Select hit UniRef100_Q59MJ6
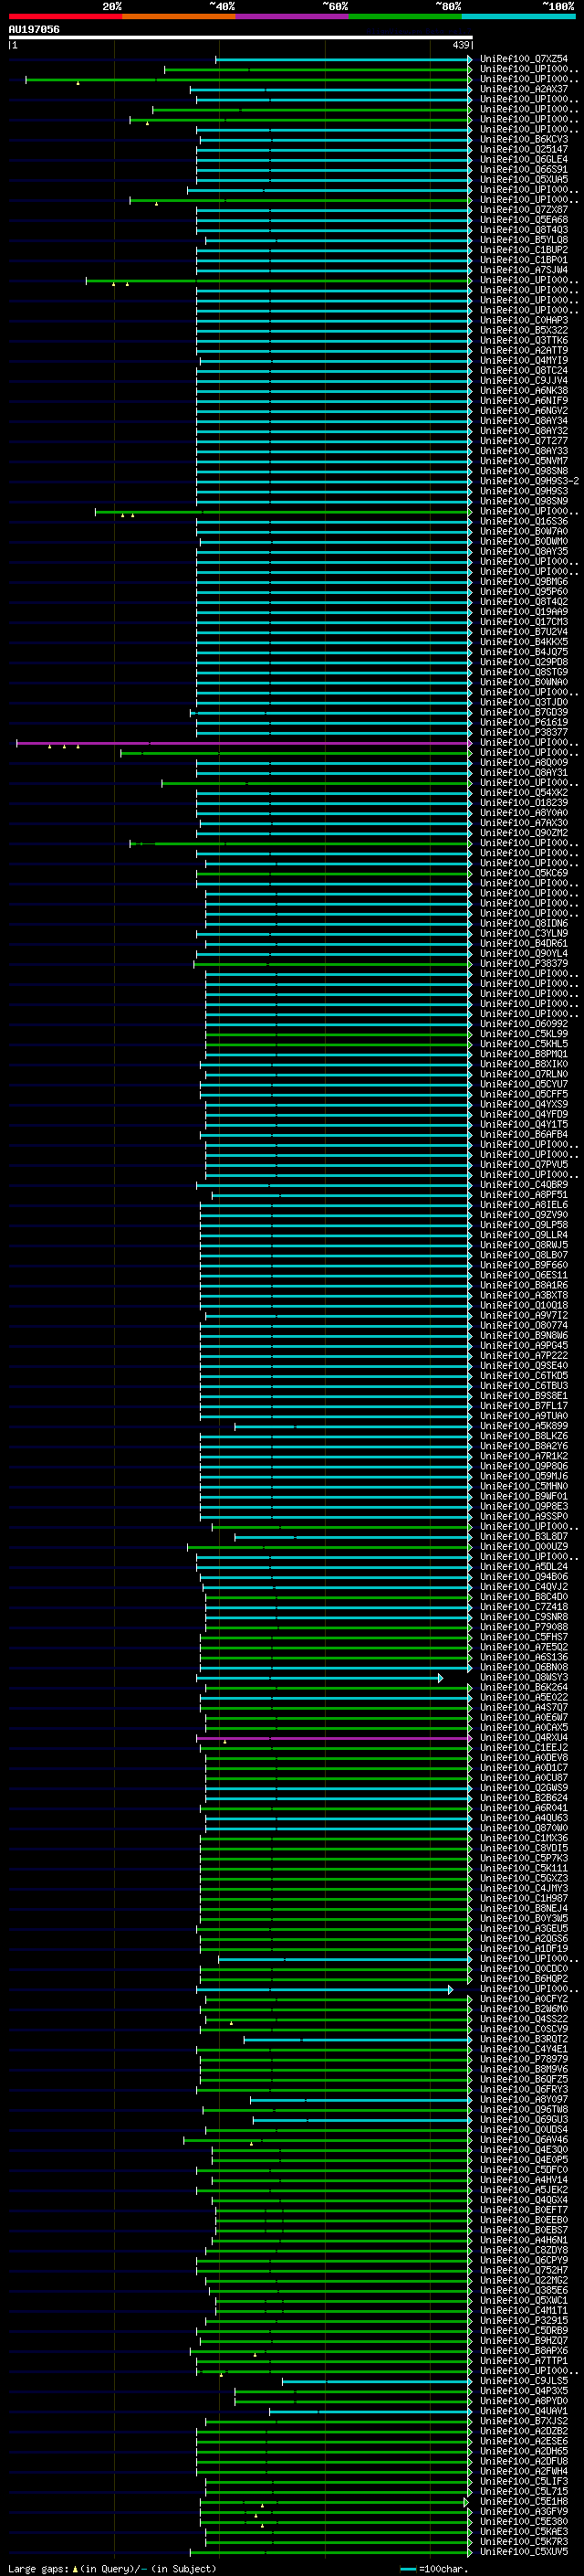584x2576 pixels. pyautogui.click(x=523, y=1476)
